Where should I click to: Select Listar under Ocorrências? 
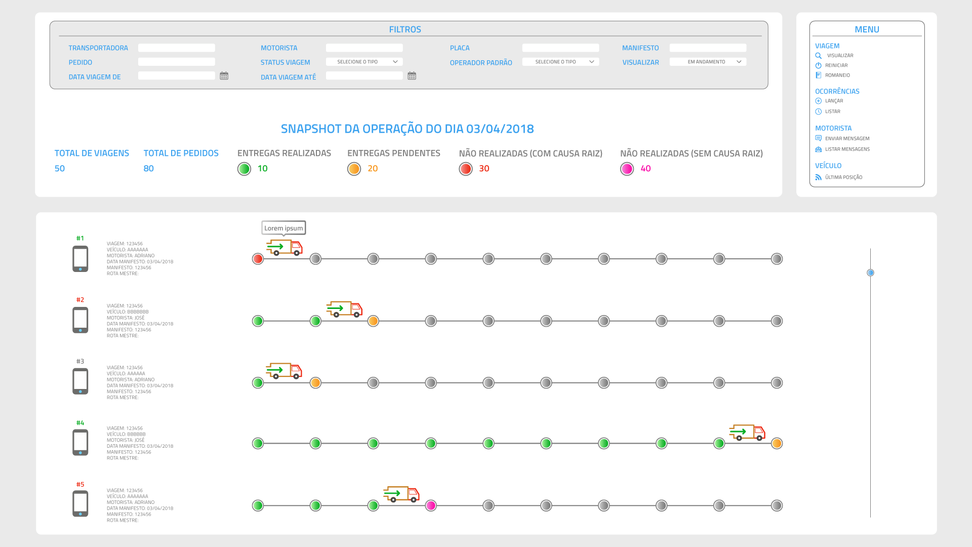coord(833,111)
